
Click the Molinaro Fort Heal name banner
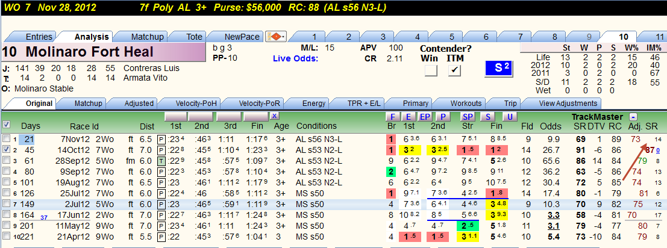(x=102, y=52)
